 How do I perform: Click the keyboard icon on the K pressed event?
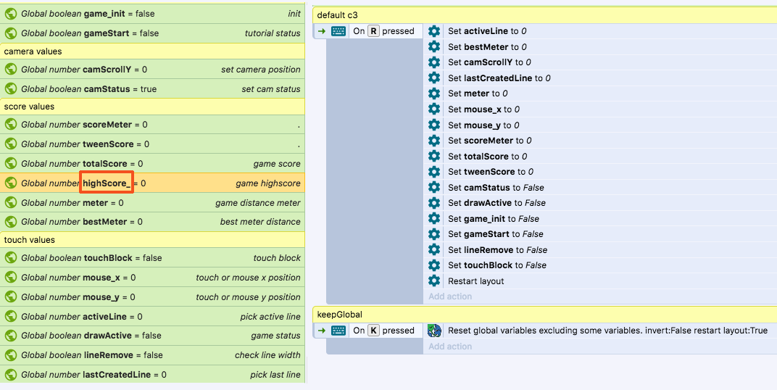click(338, 331)
